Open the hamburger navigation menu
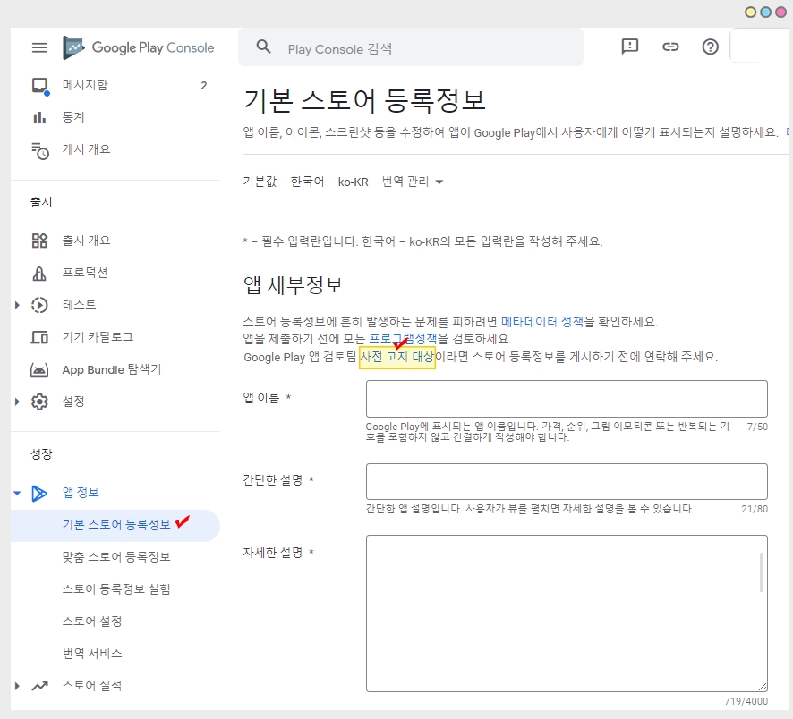The height and width of the screenshot is (719, 793). 39,47
